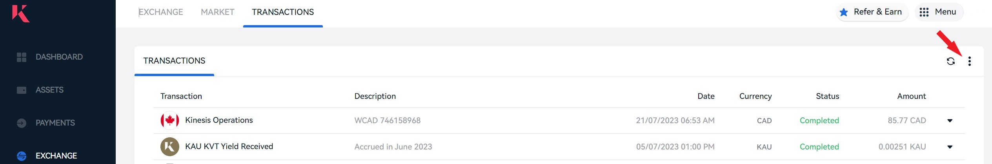992x164 pixels.
Task: Select the top Transactions tab
Action: coord(283,12)
